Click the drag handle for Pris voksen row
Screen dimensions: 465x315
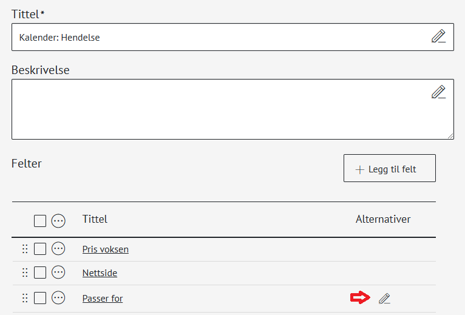25,249
